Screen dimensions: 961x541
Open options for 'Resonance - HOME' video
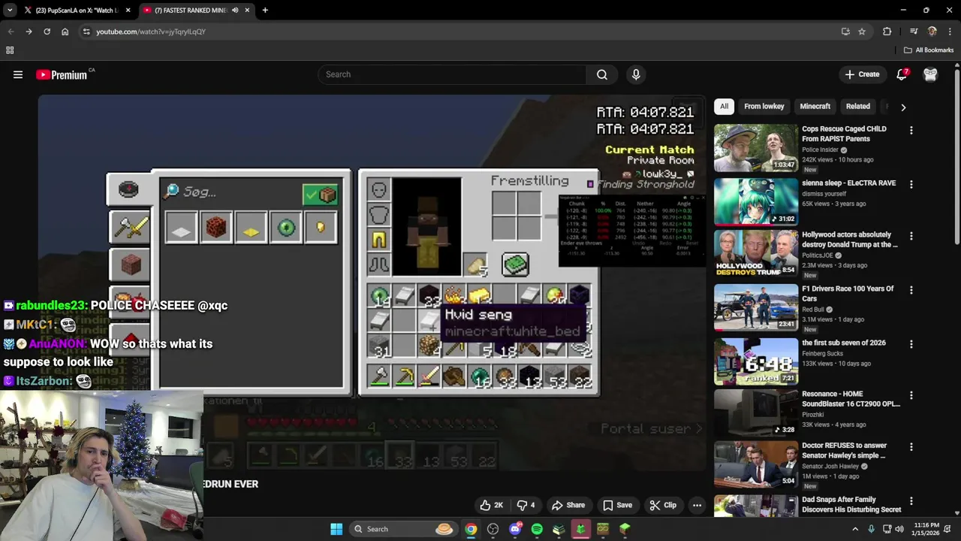point(911,395)
